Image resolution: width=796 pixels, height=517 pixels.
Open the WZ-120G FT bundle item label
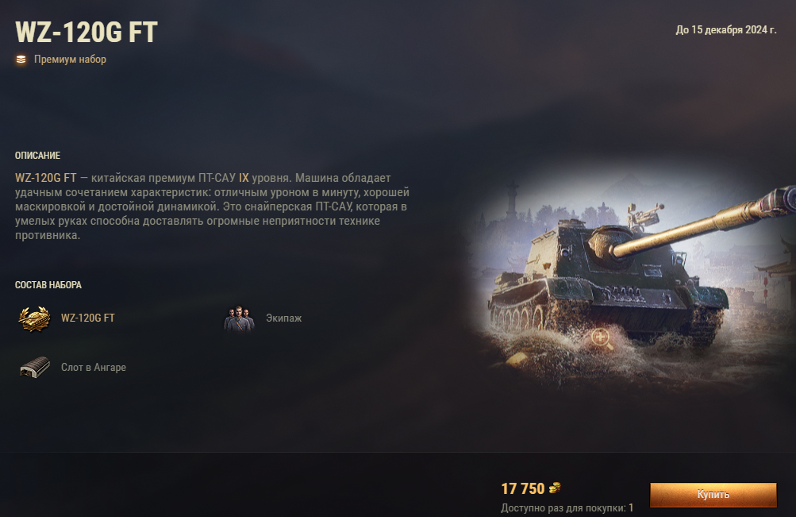pos(88,318)
